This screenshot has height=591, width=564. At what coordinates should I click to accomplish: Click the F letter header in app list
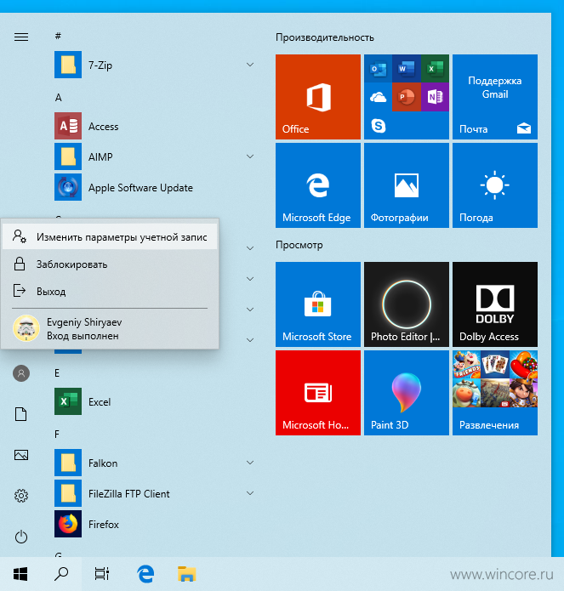coord(57,435)
